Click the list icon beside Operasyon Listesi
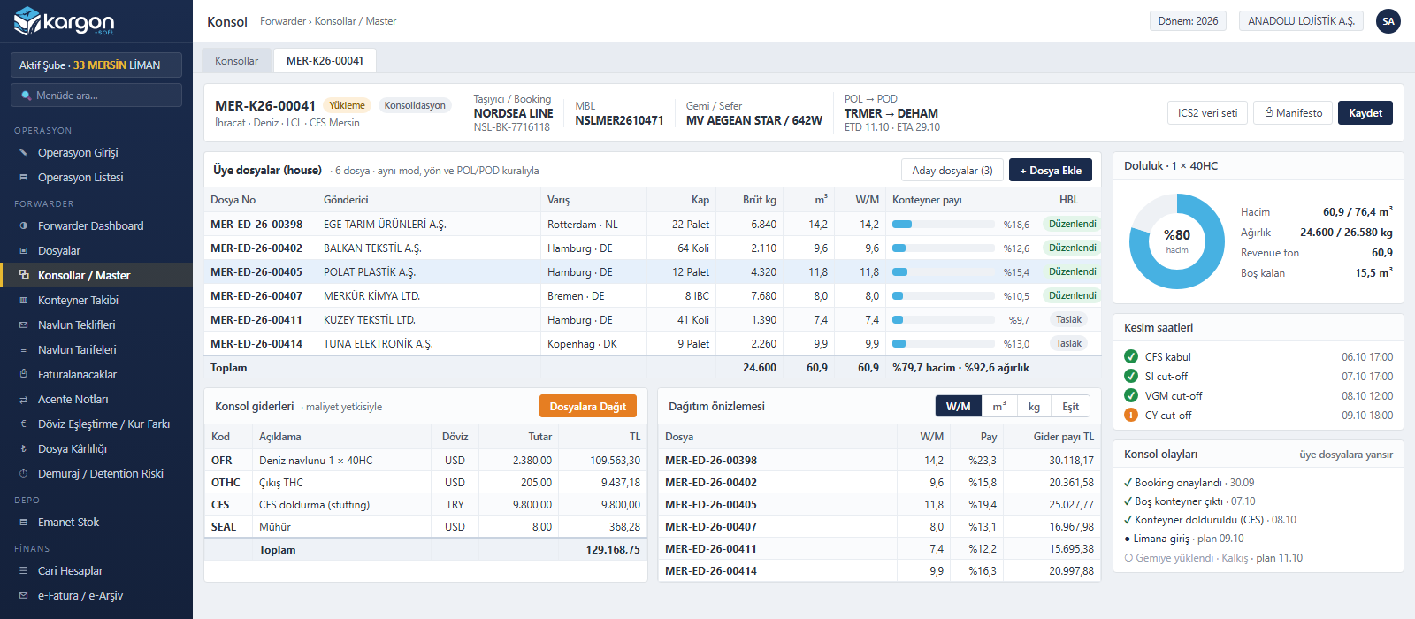1415x619 pixels. (x=24, y=178)
